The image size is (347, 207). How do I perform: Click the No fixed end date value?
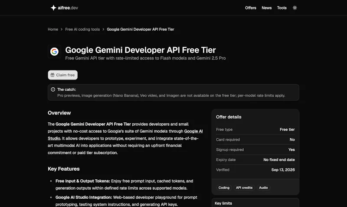coord(279,159)
